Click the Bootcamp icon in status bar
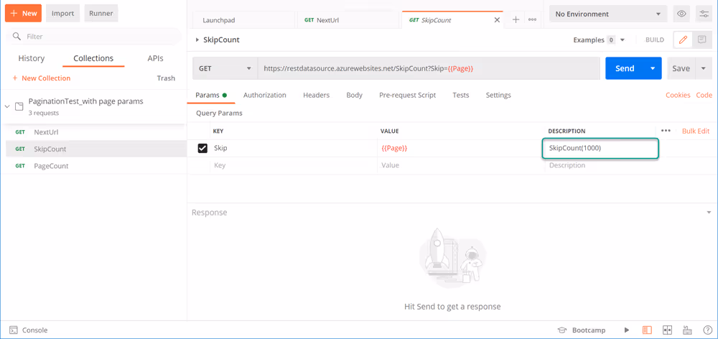Screen dimensions: 718x339 tap(563, 330)
